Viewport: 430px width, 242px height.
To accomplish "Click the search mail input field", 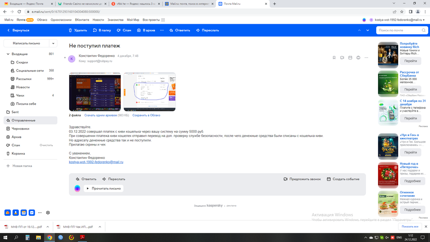I will click(399, 31).
